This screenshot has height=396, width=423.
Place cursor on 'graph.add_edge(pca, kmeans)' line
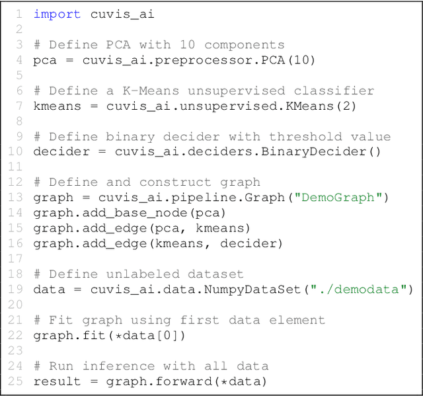tap(142, 228)
